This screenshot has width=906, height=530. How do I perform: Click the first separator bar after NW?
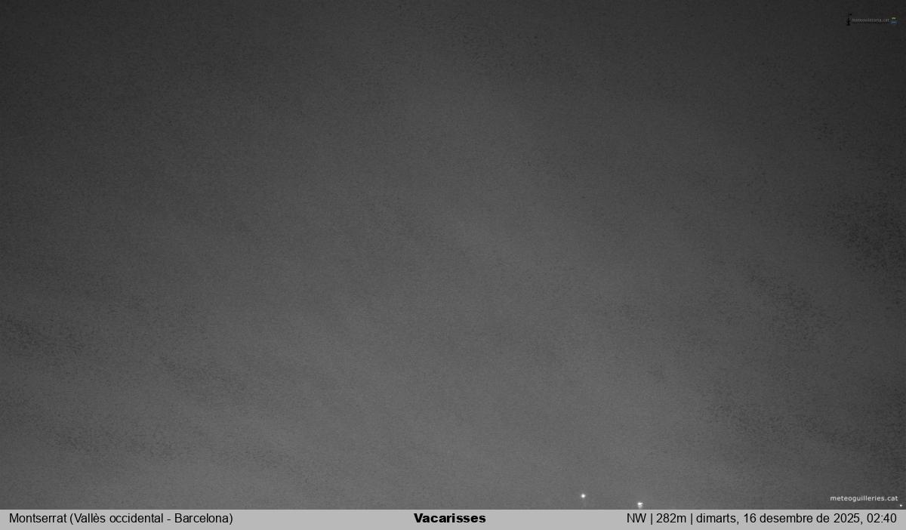652,519
